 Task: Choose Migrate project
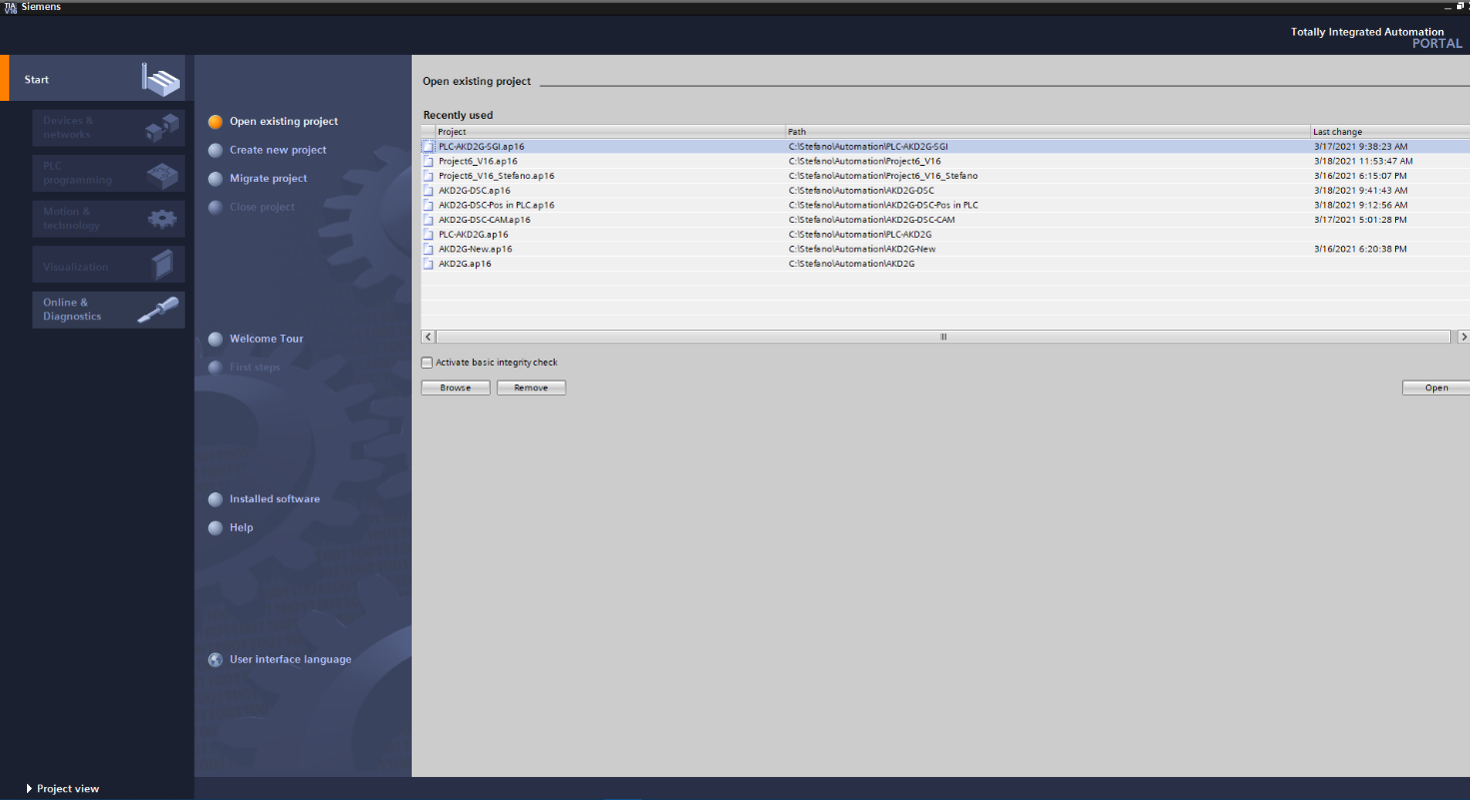(x=268, y=179)
